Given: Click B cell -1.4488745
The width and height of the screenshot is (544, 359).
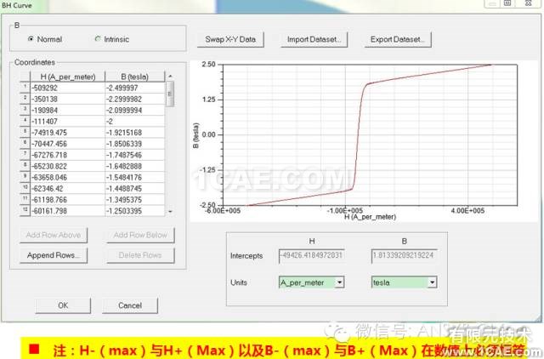Looking at the screenshot, I should pyautogui.click(x=134, y=189).
